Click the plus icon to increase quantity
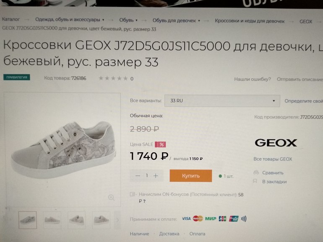Viewport: 323px width, 242px height. (x=156, y=176)
